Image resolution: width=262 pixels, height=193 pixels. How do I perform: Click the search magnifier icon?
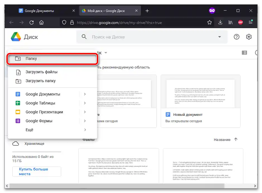pos(84,37)
